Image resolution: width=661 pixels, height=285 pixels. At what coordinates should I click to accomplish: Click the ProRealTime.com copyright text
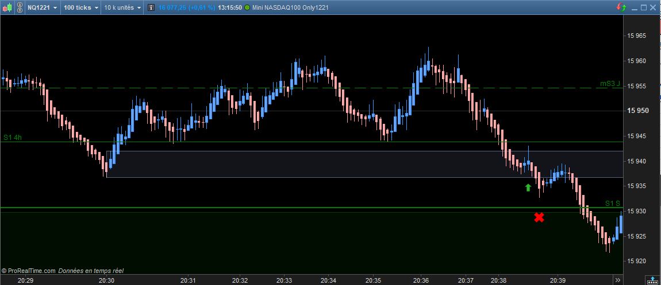(28, 271)
